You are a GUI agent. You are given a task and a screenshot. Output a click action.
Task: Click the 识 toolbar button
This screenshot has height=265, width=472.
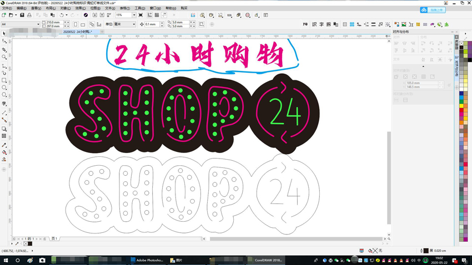(314, 24)
